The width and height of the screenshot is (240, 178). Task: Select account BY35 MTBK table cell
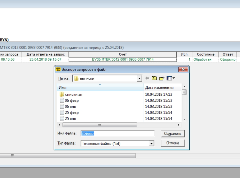(123, 59)
